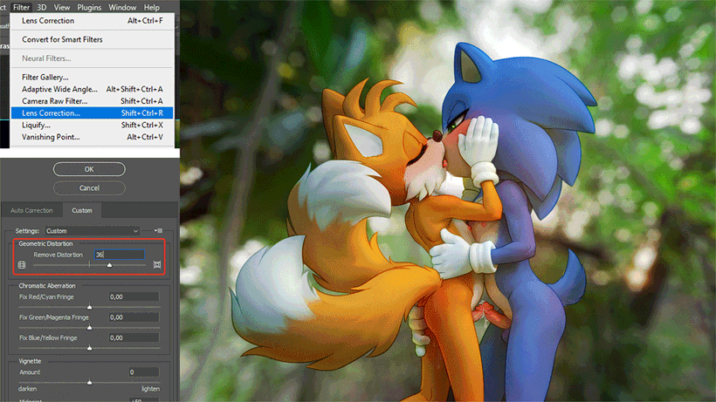Click the distortion grid icon left of slider

[22, 265]
